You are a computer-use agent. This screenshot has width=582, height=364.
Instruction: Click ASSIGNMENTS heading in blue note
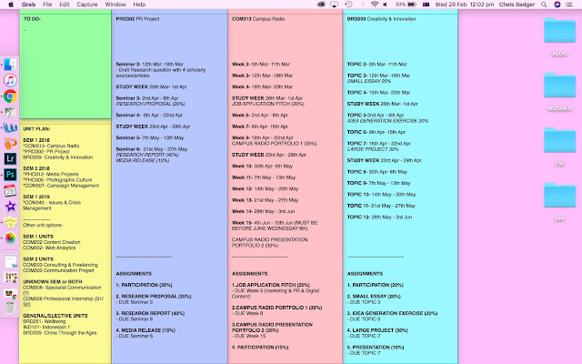coord(134,274)
